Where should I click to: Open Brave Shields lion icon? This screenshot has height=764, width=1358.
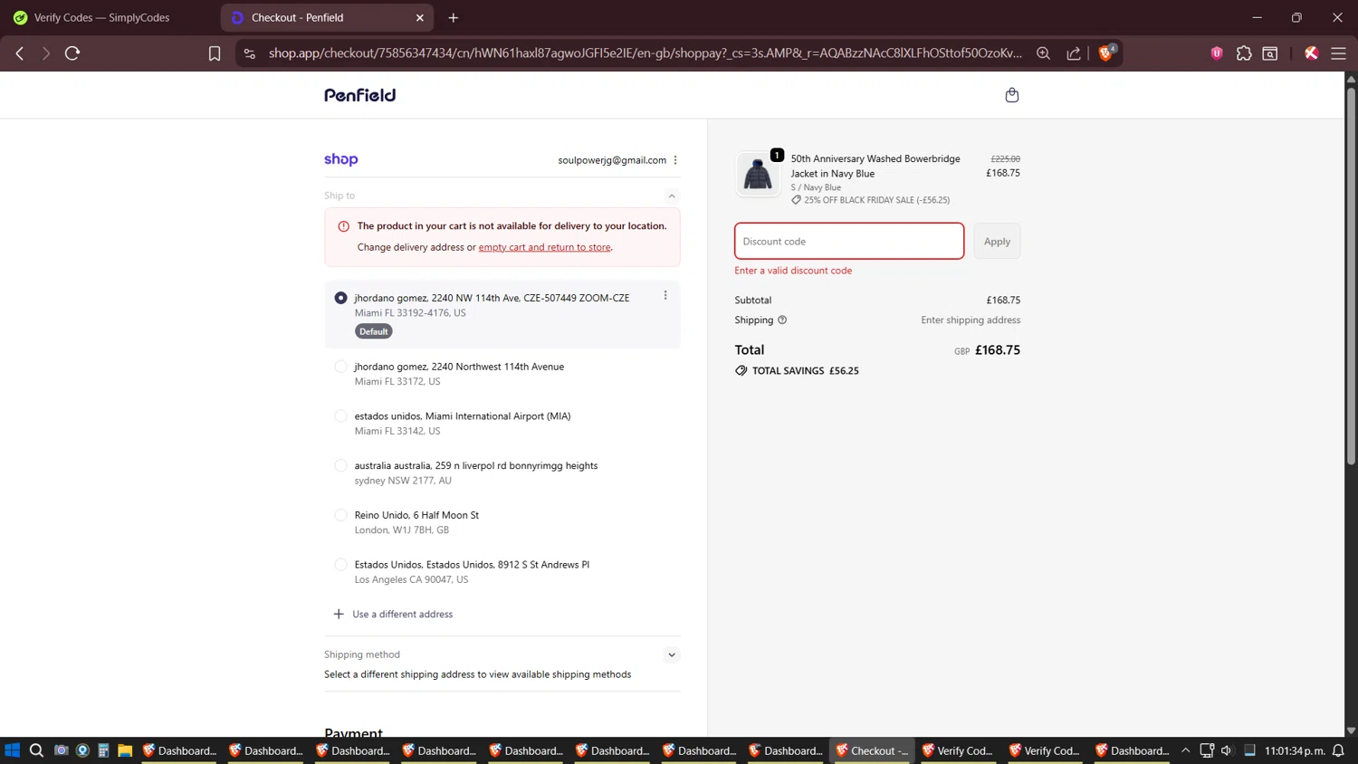1106,53
